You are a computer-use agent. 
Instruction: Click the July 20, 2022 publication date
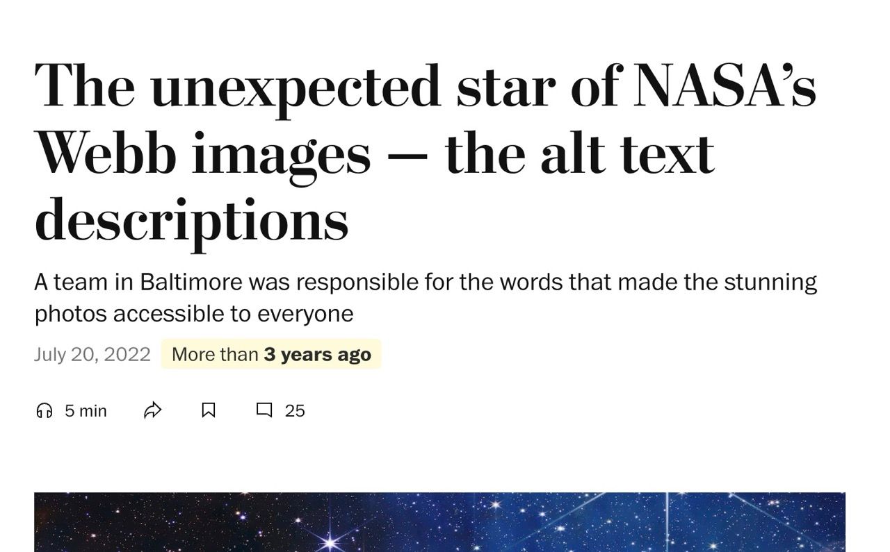tap(92, 354)
